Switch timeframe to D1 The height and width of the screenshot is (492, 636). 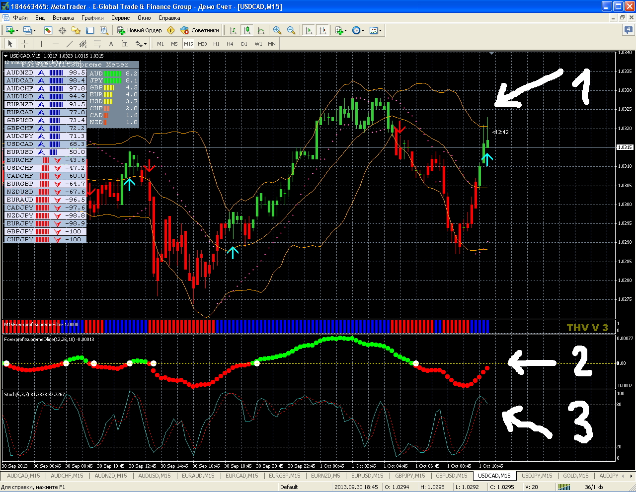tap(244, 44)
